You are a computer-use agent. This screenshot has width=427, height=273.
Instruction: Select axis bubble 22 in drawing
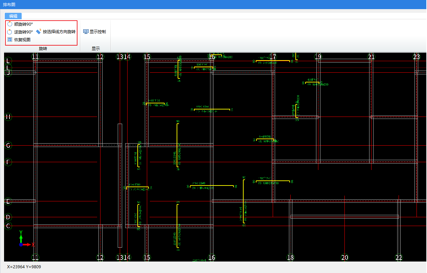[399, 257]
